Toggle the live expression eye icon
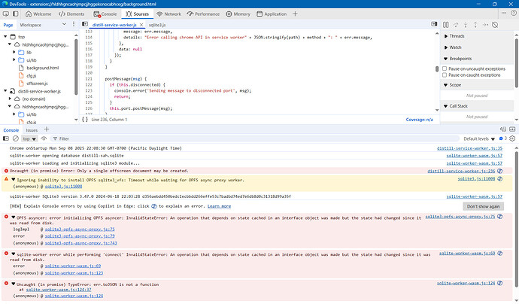Screen dimensions: 519x304 click(44, 138)
